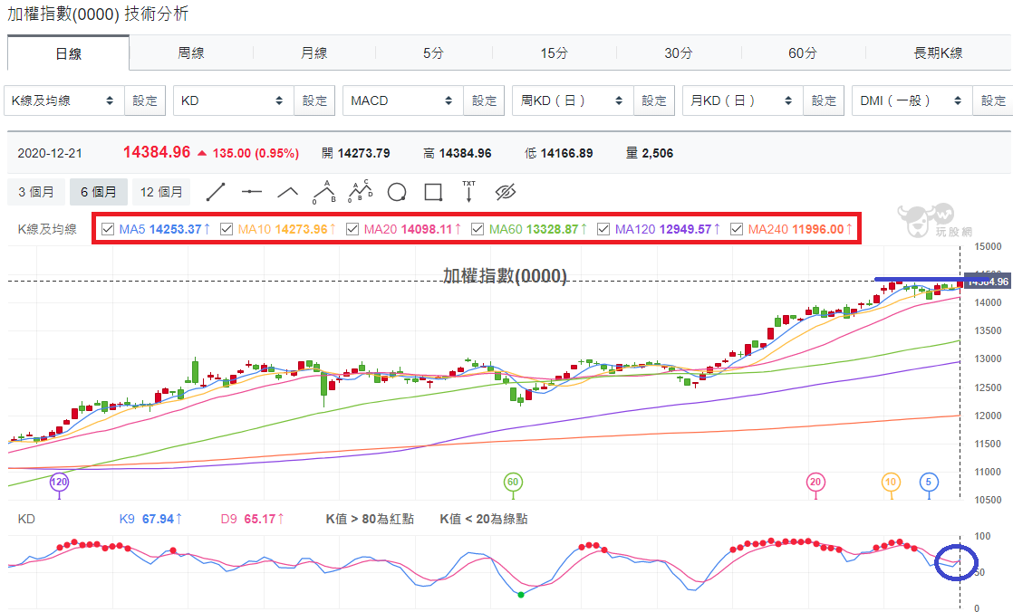This screenshot has width=1013, height=612.
Task: Click 設定 next to 月KD(日)
Action: pyautogui.click(x=824, y=100)
